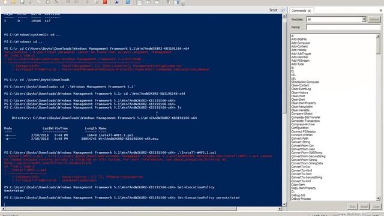Select ConvertTo-Html in commands list

point(301,170)
